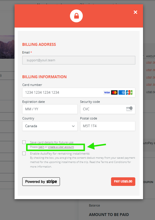Click the login link

click(41, 147)
